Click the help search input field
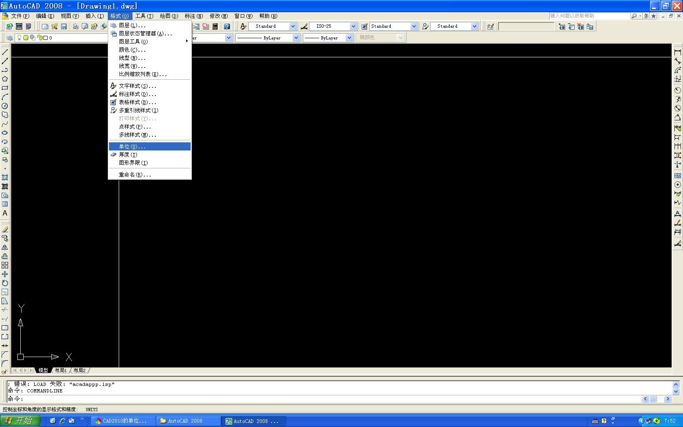 589,16
